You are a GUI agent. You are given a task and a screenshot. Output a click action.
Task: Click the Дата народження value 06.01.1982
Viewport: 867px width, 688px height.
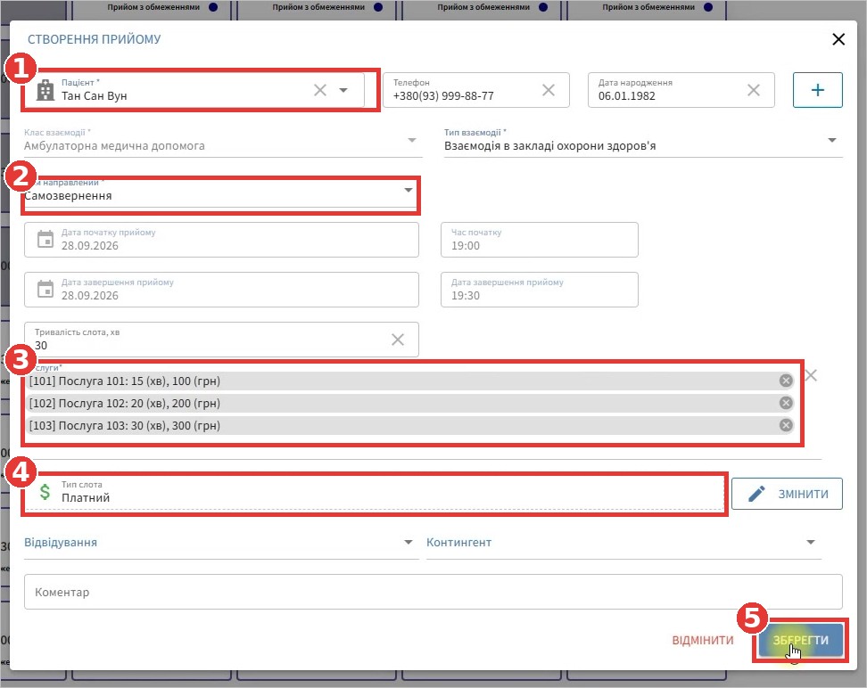tap(626, 96)
